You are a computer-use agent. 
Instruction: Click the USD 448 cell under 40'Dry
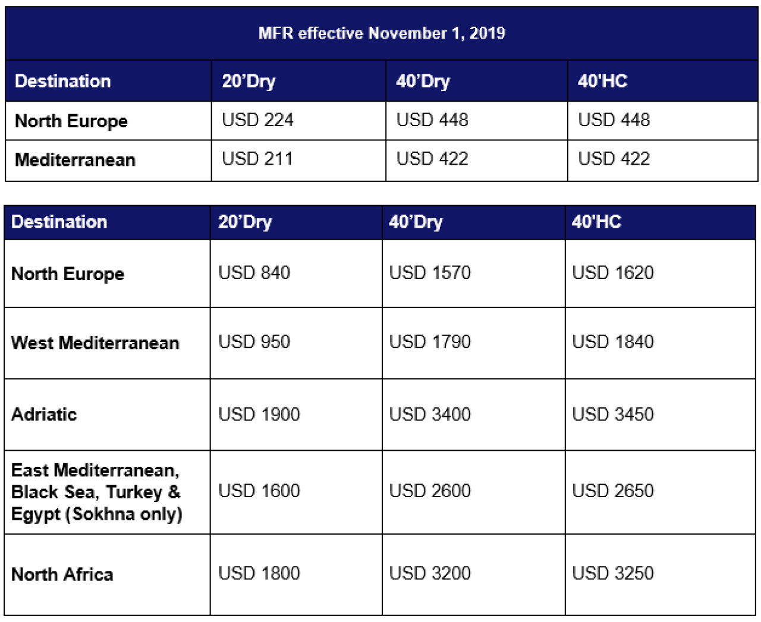coord(477,121)
